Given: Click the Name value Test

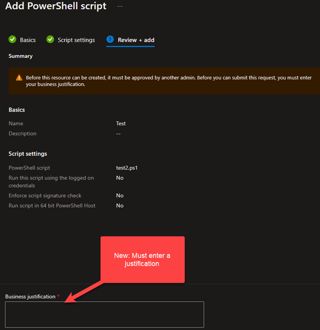Looking at the screenshot, I should 121,123.
